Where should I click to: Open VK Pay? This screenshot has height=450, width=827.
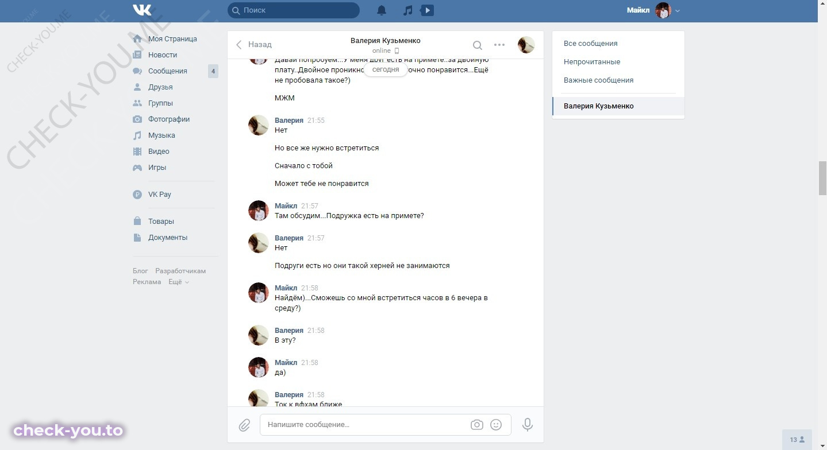point(160,195)
